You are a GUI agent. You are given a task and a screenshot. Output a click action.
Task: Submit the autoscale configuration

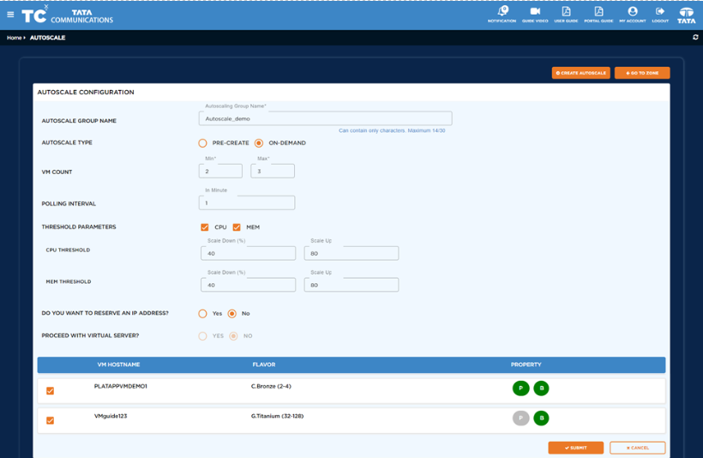[x=575, y=448]
